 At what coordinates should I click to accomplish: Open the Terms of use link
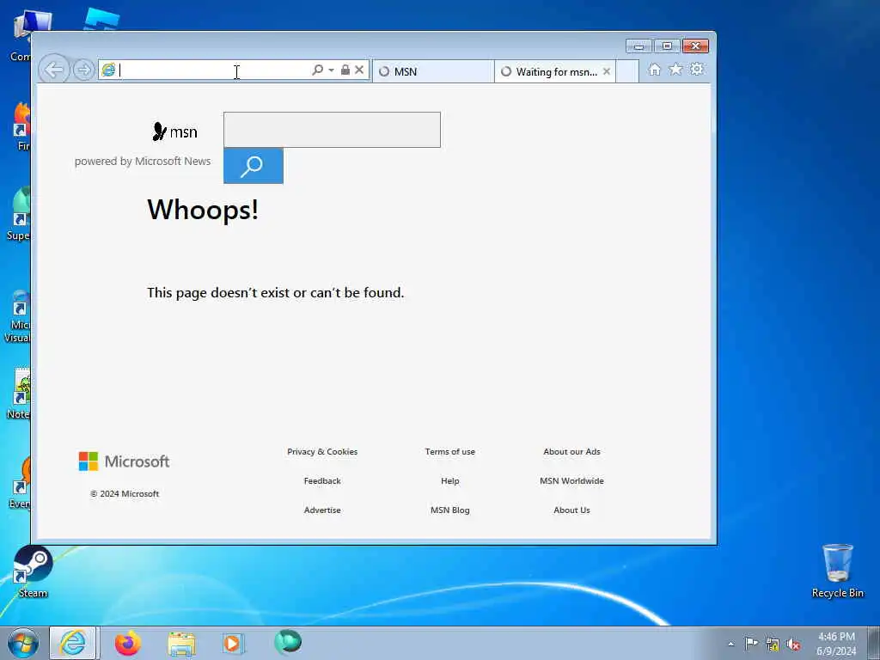click(x=450, y=452)
